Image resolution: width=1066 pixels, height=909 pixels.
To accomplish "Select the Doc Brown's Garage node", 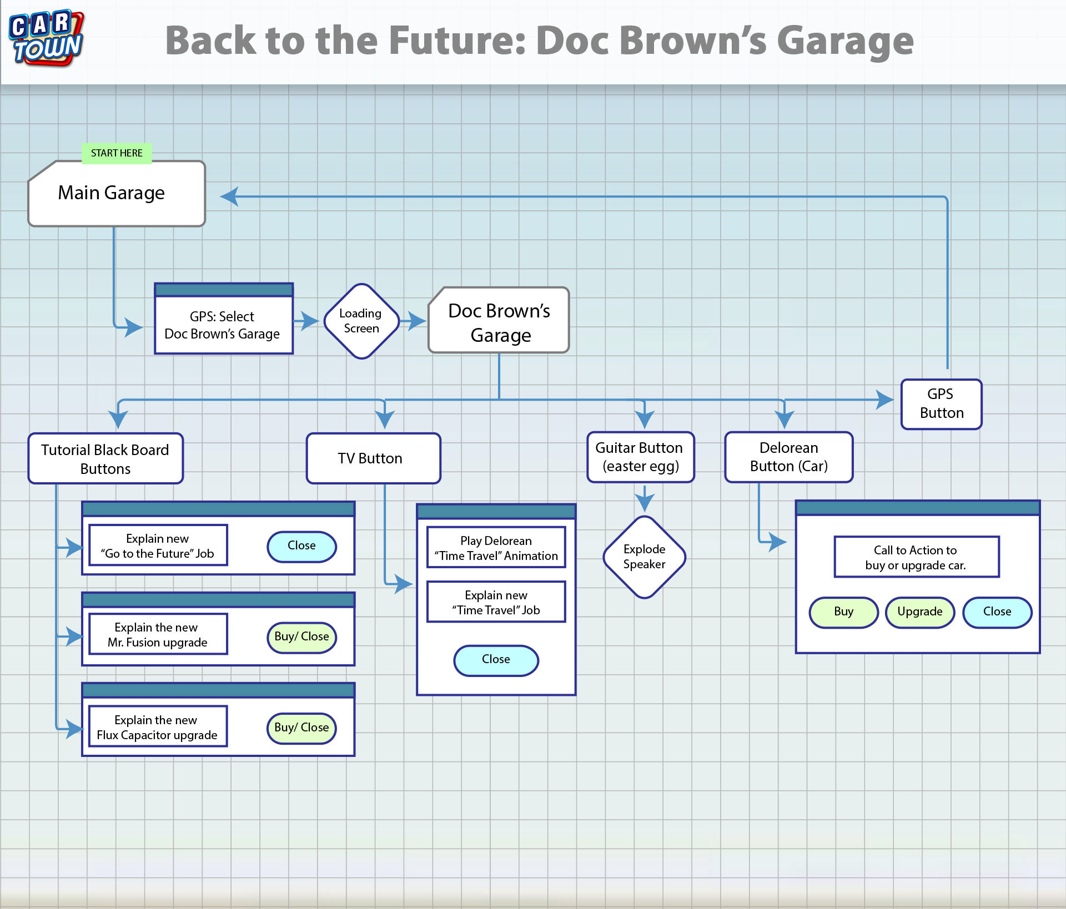I will 499,322.
